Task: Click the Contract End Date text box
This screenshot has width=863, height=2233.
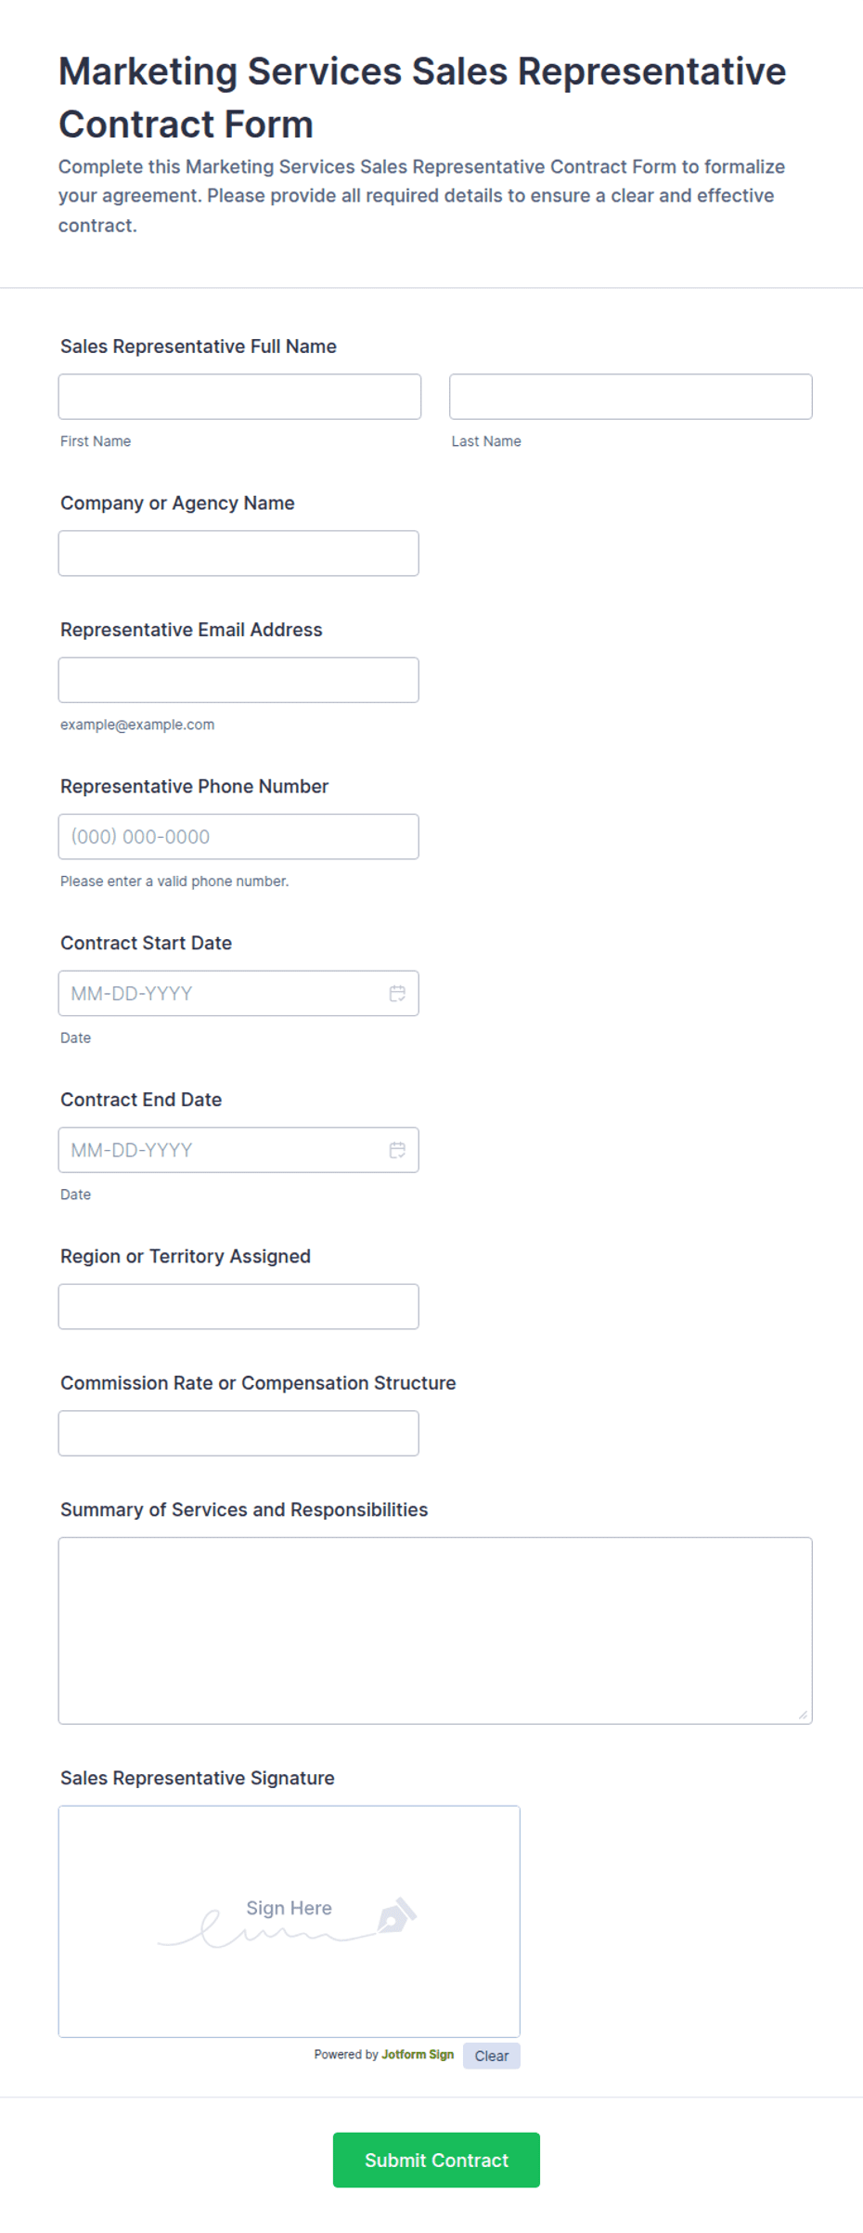Action: [x=223, y=1150]
